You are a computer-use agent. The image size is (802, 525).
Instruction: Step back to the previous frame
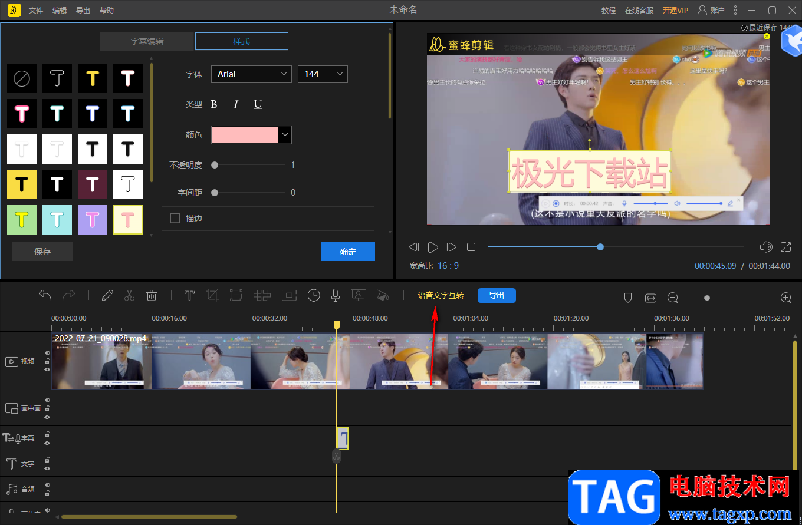(414, 247)
